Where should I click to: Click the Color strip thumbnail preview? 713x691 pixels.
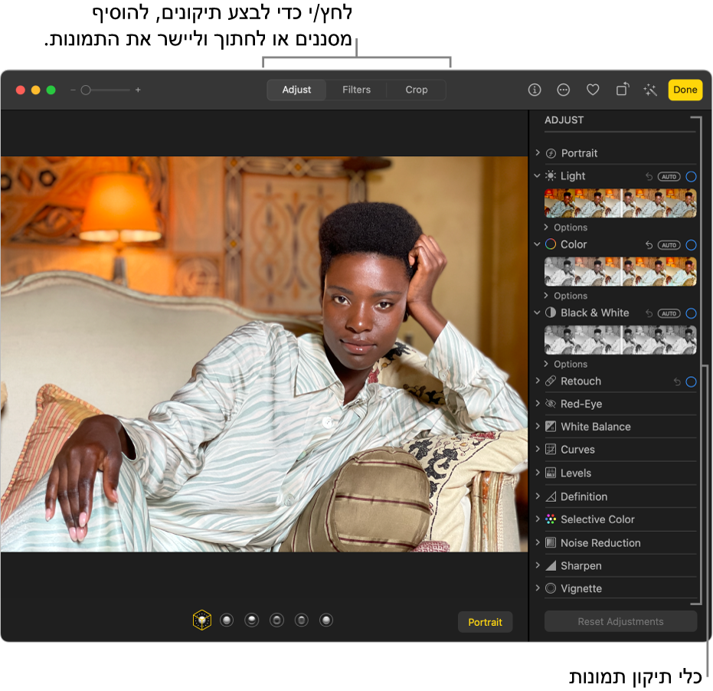click(x=620, y=272)
